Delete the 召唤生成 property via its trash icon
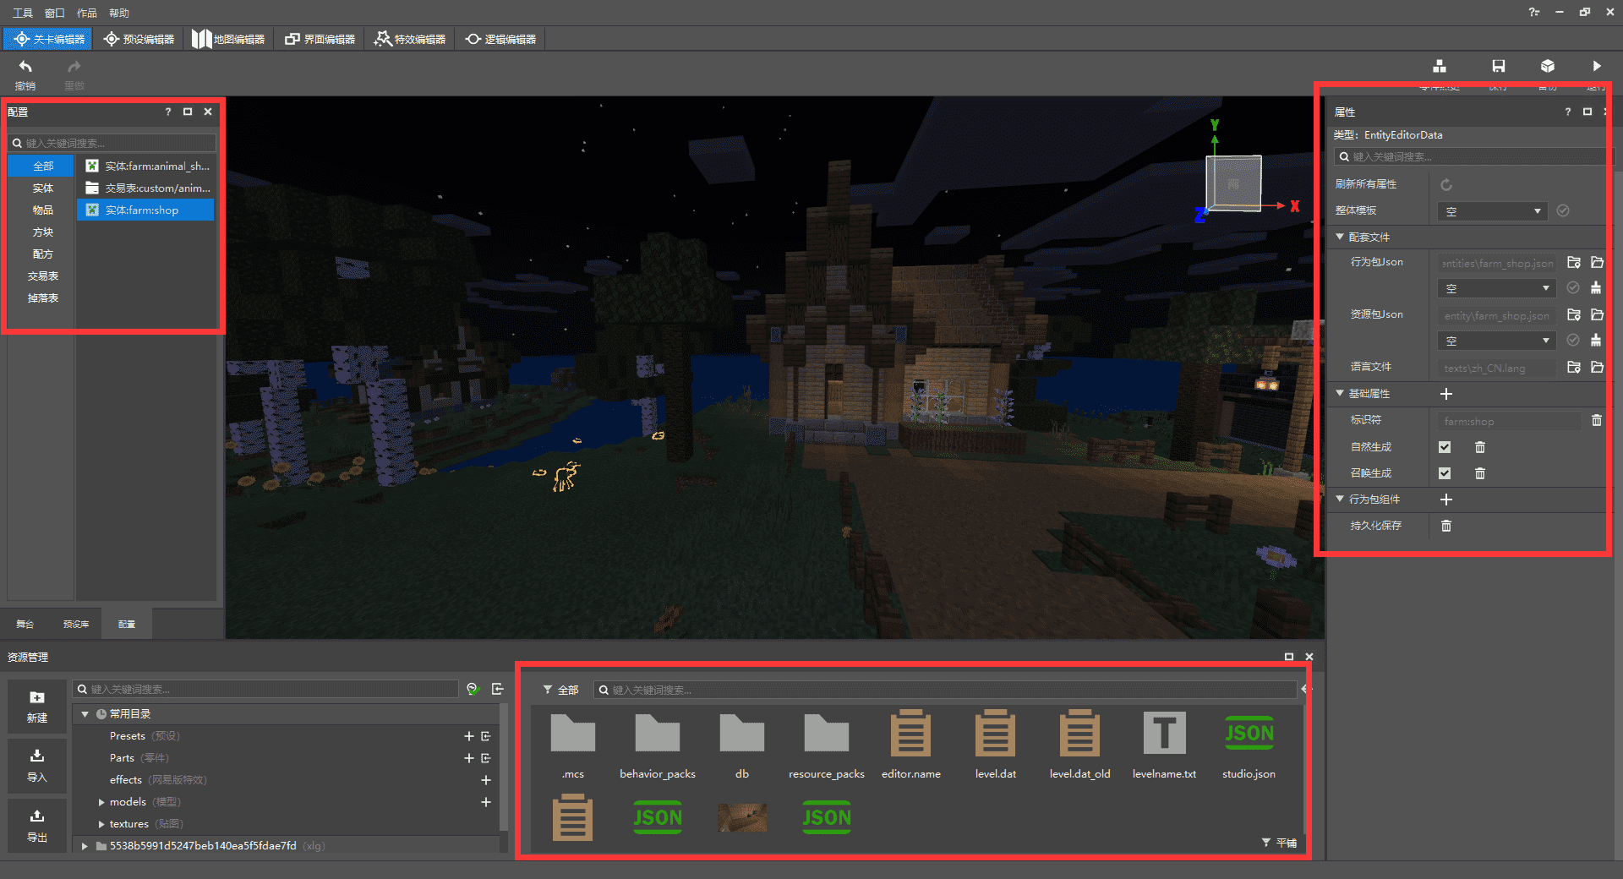This screenshot has width=1623, height=879. pos(1480,473)
